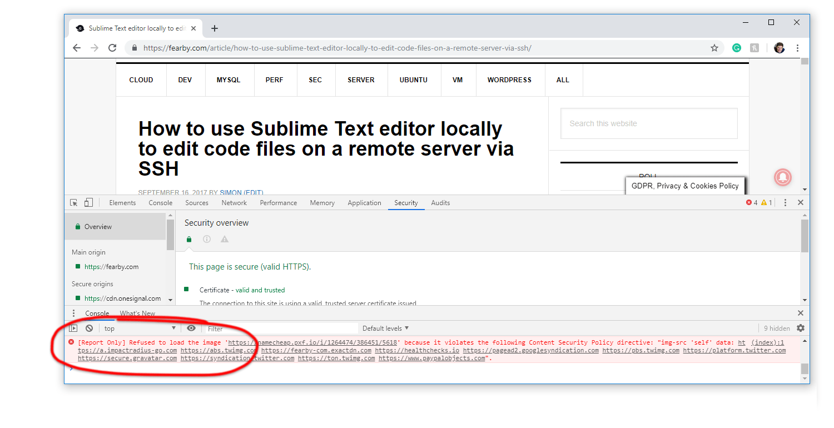
Task: Click the VM menu item
Action: tap(458, 80)
